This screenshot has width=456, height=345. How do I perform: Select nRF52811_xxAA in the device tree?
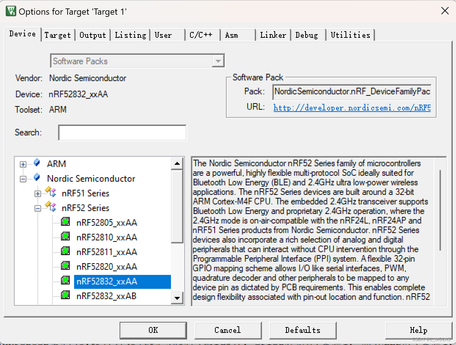(107, 252)
